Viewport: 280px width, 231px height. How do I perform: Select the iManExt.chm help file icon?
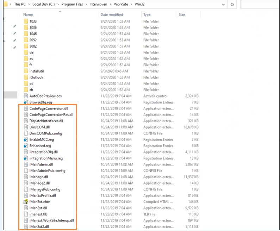coord(26,202)
